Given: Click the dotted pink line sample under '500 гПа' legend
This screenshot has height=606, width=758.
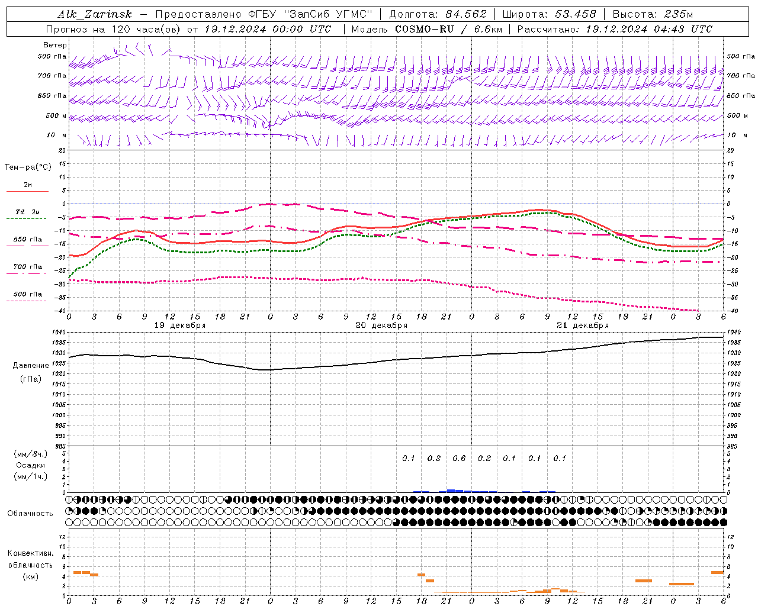Looking at the screenshot, I should tap(26, 301).
